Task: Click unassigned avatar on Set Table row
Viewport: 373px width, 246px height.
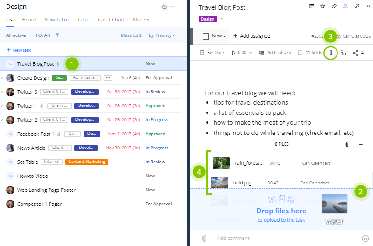Action: [10, 162]
